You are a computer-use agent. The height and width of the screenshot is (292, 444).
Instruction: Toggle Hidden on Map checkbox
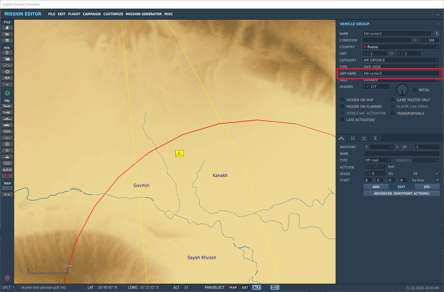coord(342,100)
